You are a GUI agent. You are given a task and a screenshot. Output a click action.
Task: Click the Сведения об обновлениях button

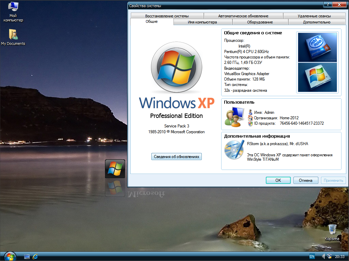pos(177,156)
